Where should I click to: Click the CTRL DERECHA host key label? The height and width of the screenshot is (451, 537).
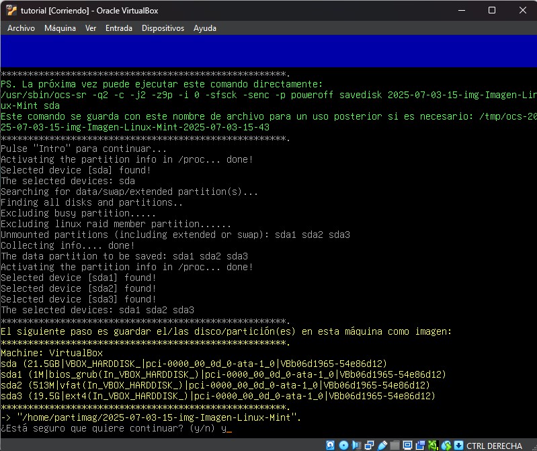pos(494,446)
